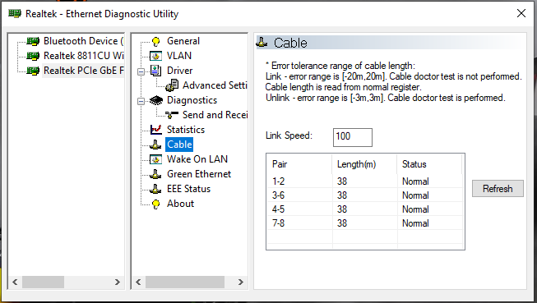This screenshot has height=303, width=537.
Task: Open the Green Ethernet page
Action: 199,174
